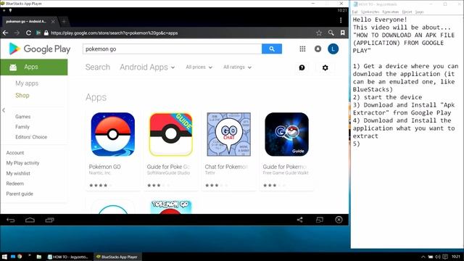Viewport: 464px width, 261px height.
Task: Click the BlueStacks fullscreen icon
Action: [319, 220]
